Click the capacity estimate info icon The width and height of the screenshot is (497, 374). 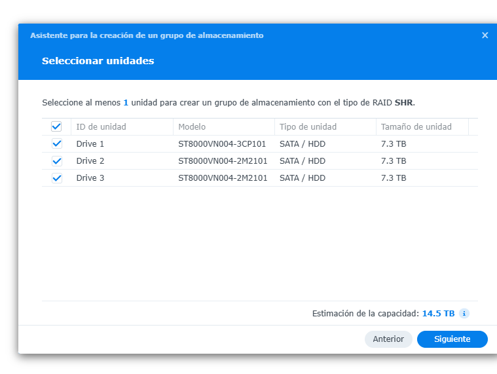464,314
